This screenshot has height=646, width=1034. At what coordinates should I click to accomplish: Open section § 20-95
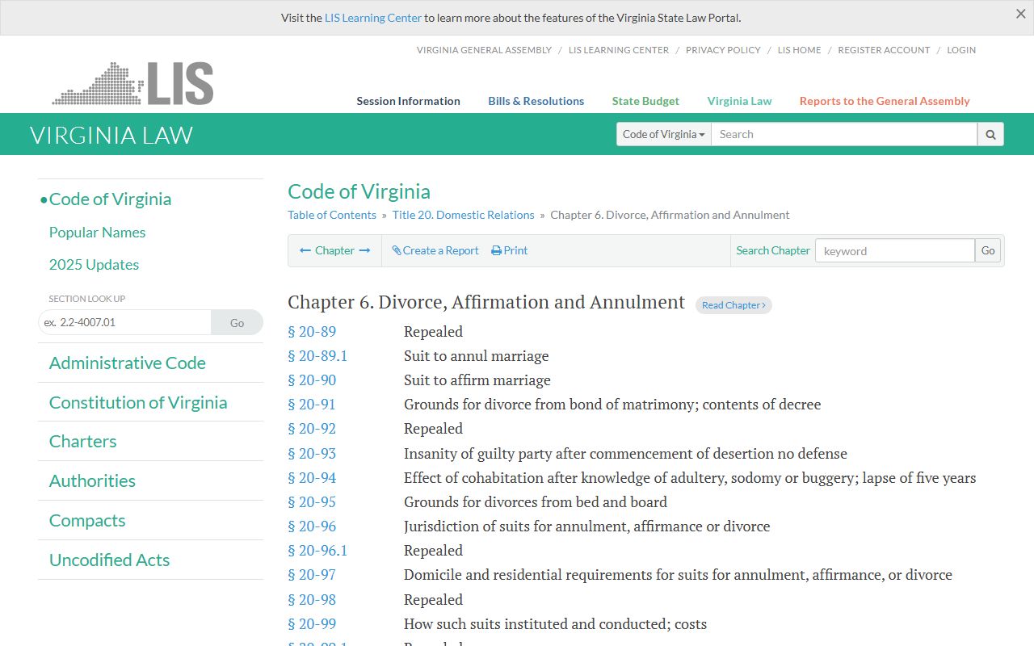pyautogui.click(x=312, y=502)
